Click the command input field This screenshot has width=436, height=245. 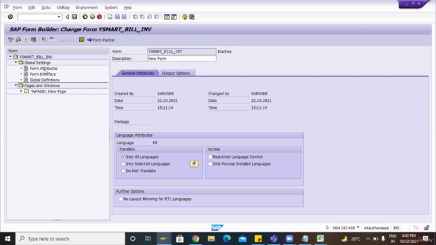click(37, 17)
